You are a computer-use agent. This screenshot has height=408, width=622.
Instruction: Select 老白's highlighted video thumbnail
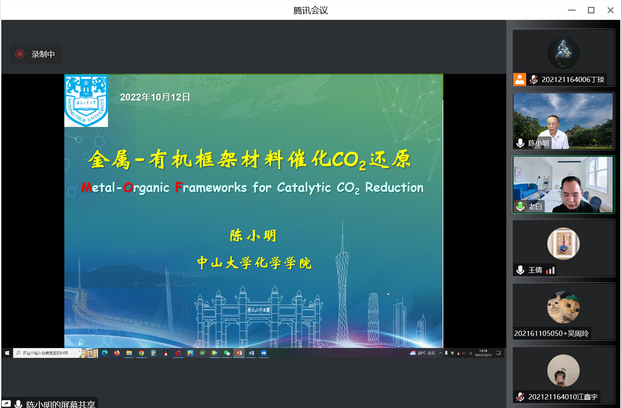pos(563,184)
